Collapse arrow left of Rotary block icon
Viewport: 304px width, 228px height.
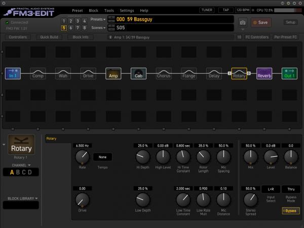(4, 145)
